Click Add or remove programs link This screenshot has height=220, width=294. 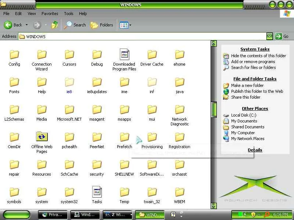click(253, 62)
